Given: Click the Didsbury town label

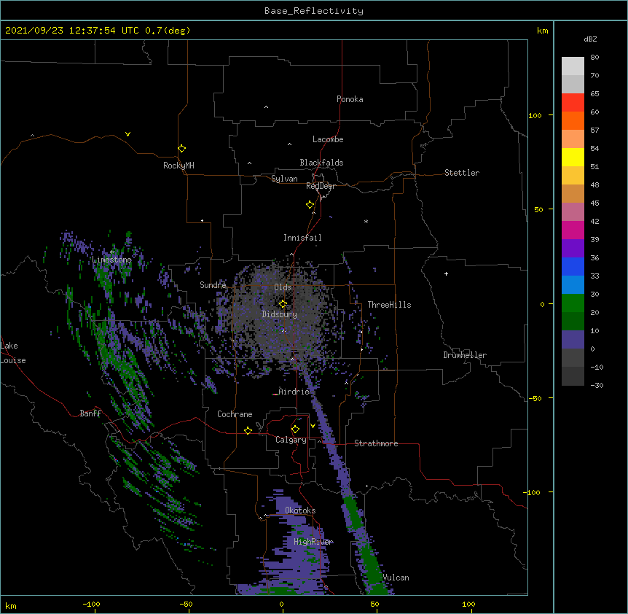Looking at the screenshot, I should [280, 314].
